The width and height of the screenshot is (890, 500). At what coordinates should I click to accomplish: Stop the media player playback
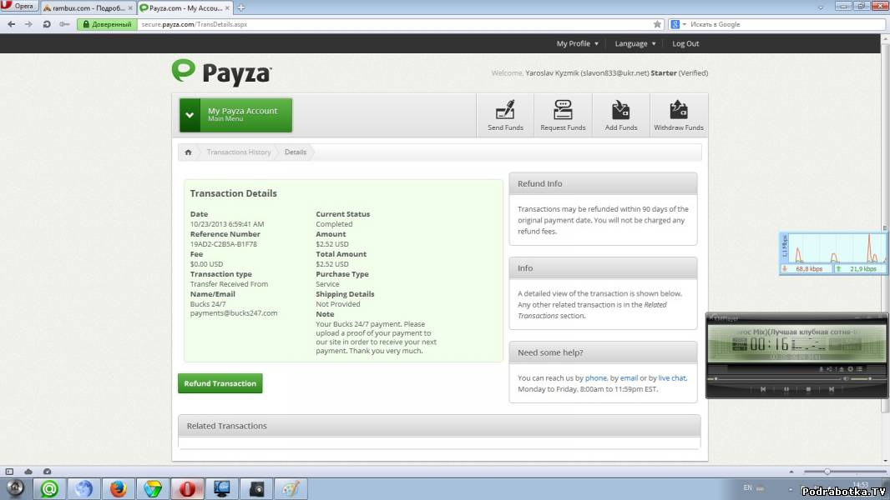coord(808,389)
